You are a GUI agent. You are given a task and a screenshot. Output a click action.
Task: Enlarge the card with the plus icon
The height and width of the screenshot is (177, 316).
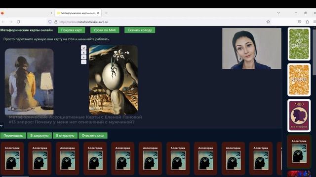(83, 57)
